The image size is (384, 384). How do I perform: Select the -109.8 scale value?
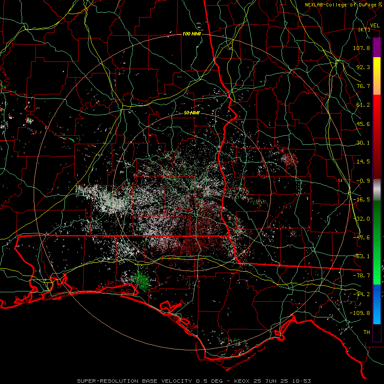pyautogui.click(x=360, y=313)
